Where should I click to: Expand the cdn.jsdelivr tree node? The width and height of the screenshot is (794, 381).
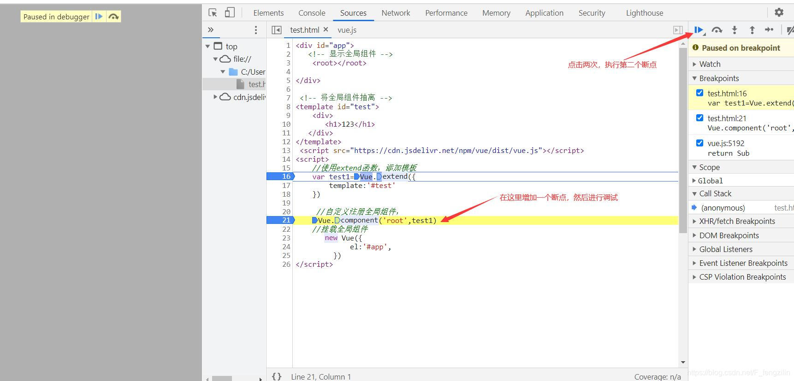click(215, 97)
